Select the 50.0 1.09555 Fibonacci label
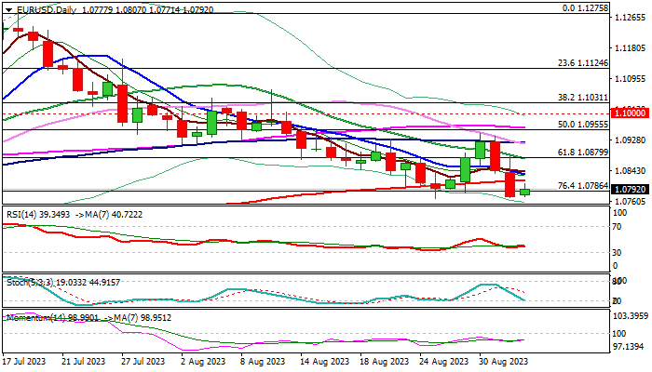This screenshot has height=372, width=652. [582, 124]
